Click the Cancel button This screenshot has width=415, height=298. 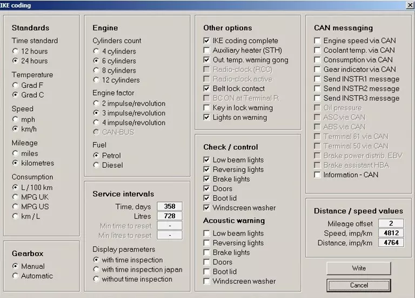point(359,285)
